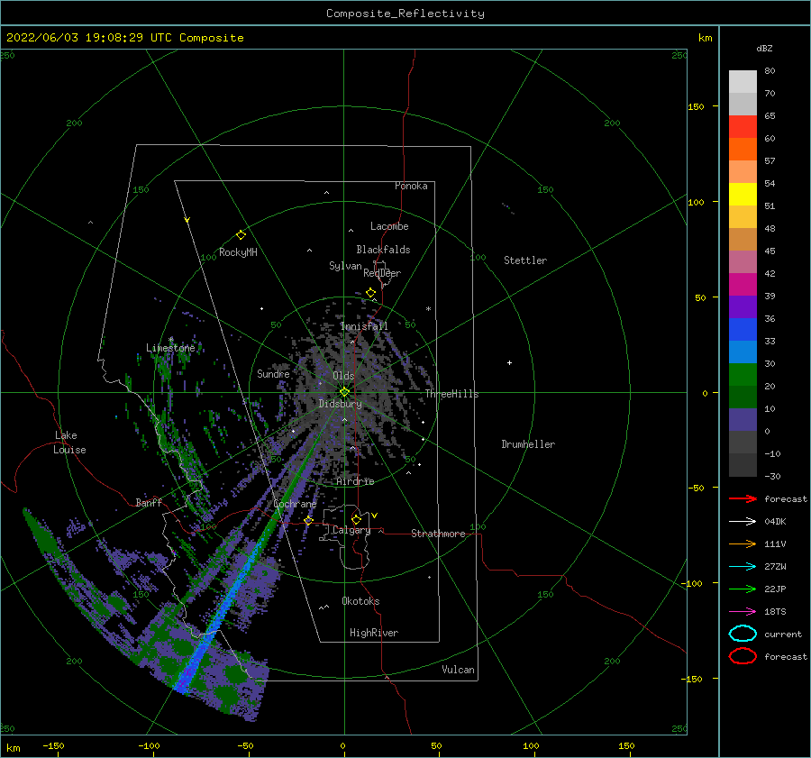Viewport: 811px width, 758px height.
Task: Click the dBZ legend heading
Action: coord(764,48)
